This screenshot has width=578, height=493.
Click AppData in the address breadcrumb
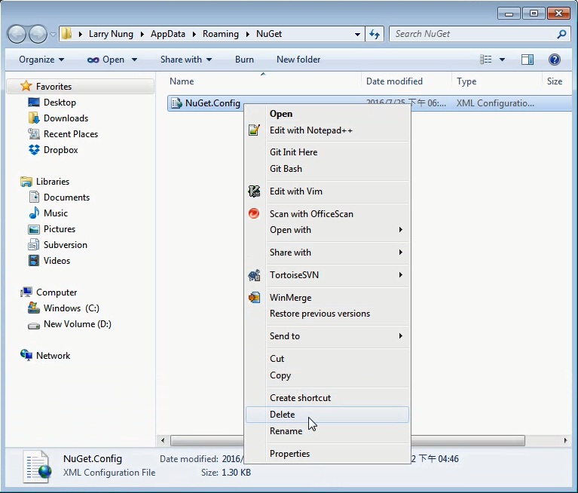(x=168, y=34)
